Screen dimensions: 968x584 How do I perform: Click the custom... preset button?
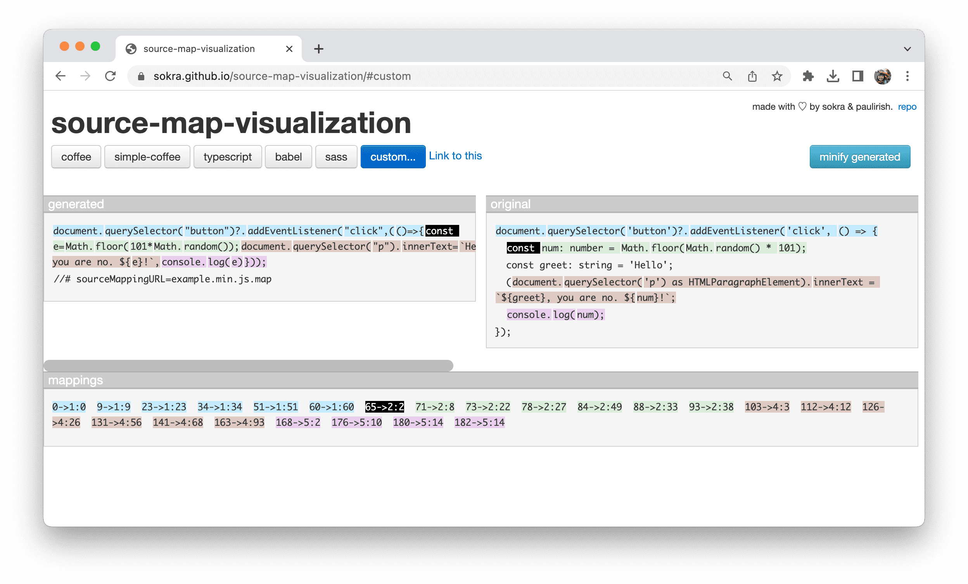pyautogui.click(x=392, y=157)
